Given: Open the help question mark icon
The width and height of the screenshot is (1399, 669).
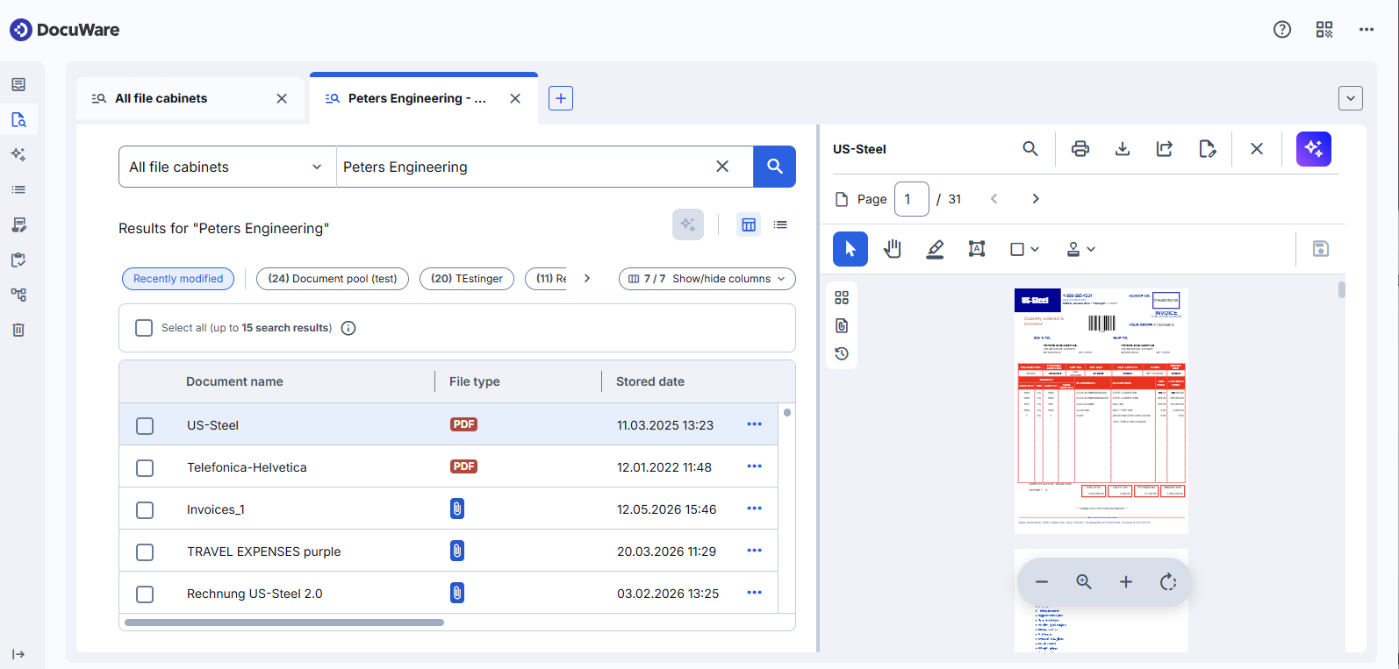Looking at the screenshot, I should click(1282, 29).
